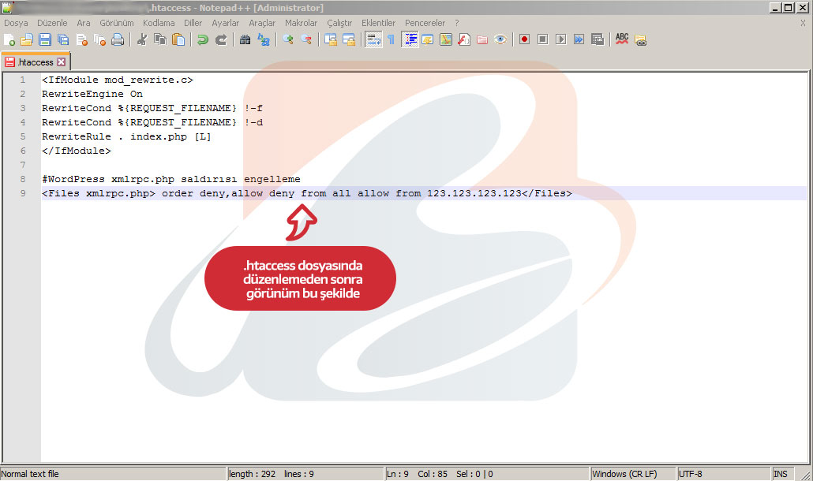The image size is (813, 481).
Task: Toggle the indent guide icon
Action: (x=410, y=40)
